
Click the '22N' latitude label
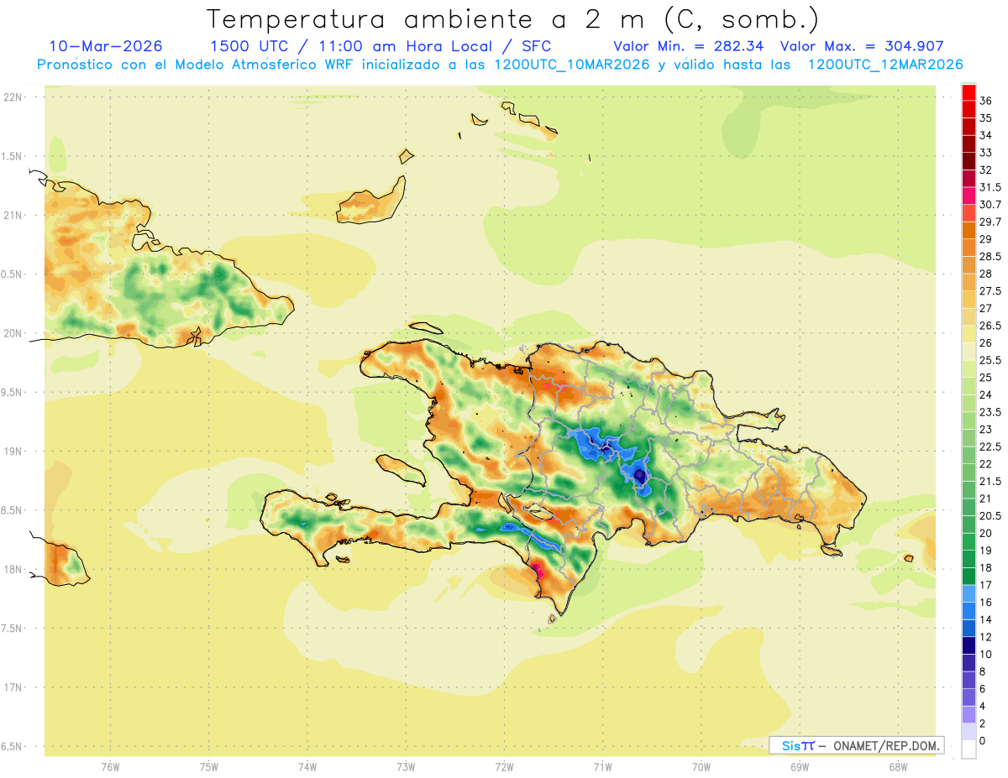click(x=13, y=97)
